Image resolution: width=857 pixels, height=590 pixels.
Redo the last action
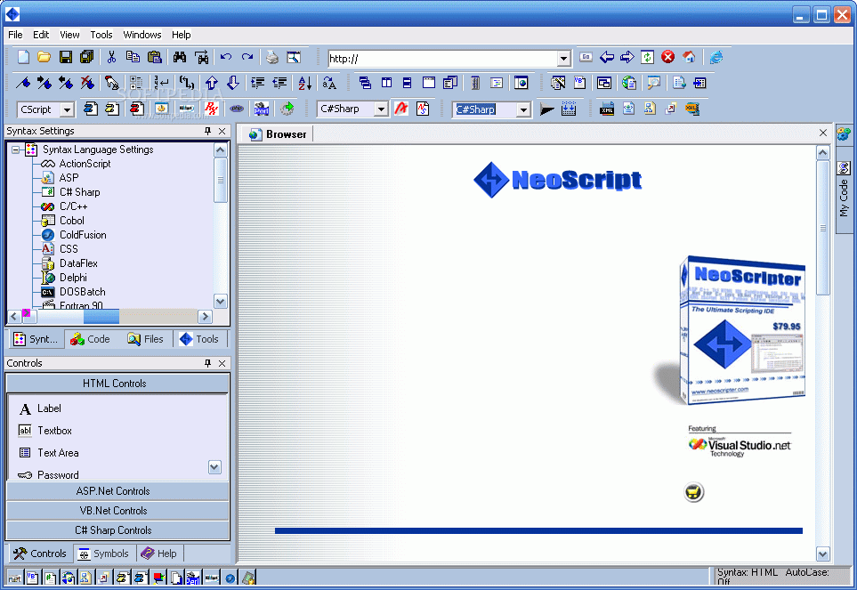tap(247, 57)
